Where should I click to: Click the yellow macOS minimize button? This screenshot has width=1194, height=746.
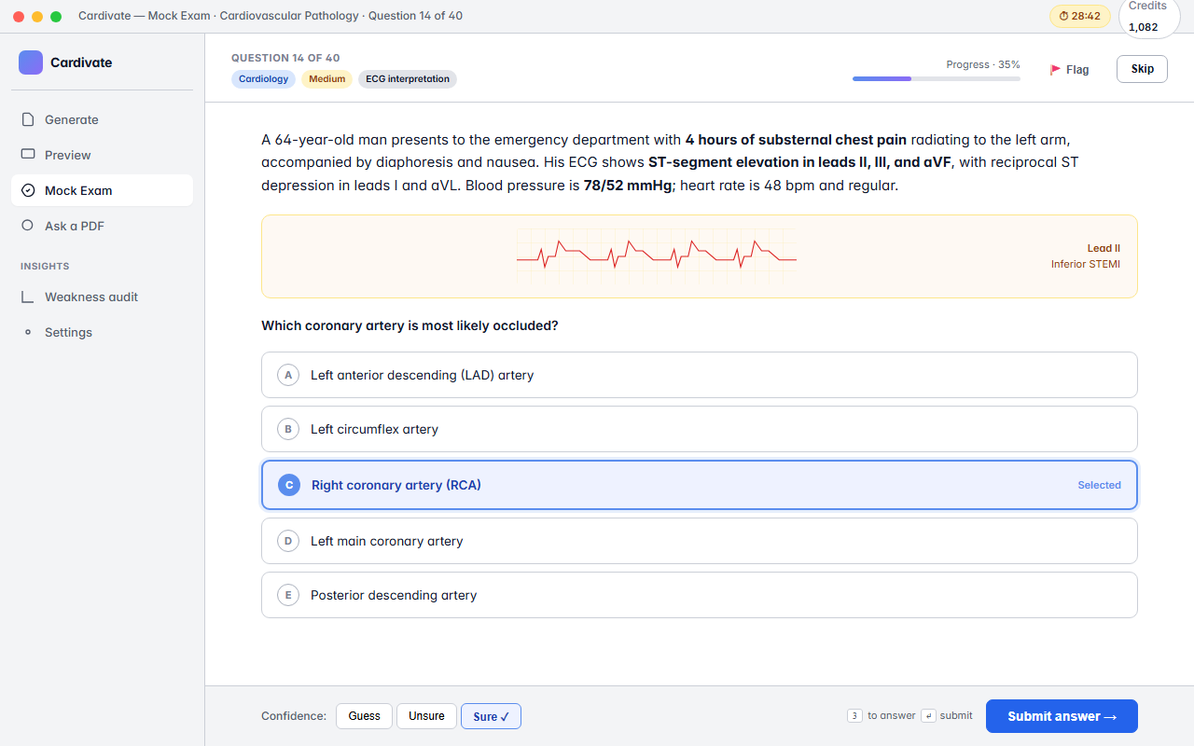click(37, 17)
